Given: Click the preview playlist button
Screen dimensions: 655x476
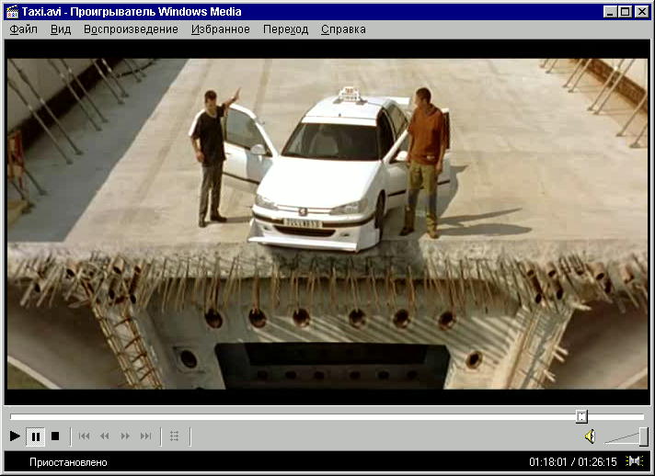Looking at the screenshot, I should [x=175, y=436].
